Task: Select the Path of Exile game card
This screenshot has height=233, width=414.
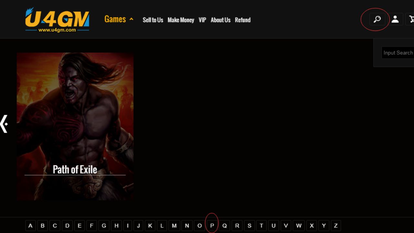Action: pos(75,126)
